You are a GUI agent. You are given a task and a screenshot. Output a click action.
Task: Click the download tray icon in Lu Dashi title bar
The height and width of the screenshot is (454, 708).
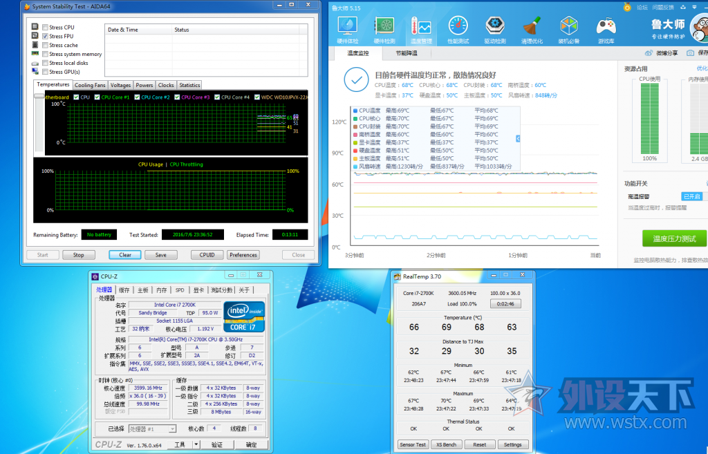683,7
